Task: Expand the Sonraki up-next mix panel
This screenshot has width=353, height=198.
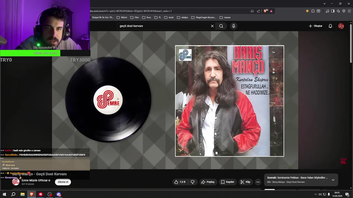Action: [x=333, y=180]
